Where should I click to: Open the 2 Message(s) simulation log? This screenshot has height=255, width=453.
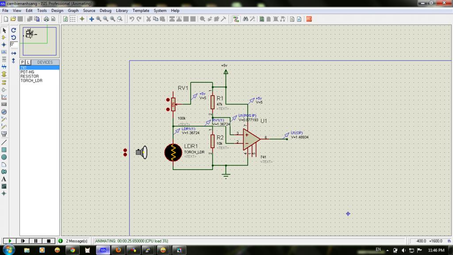coord(77,241)
